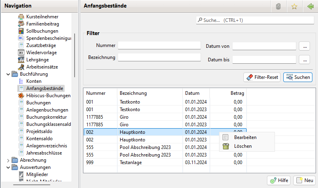The width and height of the screenshot is (318, 188).
Task: Sort table by the Betrag column header
Action: 235,93
